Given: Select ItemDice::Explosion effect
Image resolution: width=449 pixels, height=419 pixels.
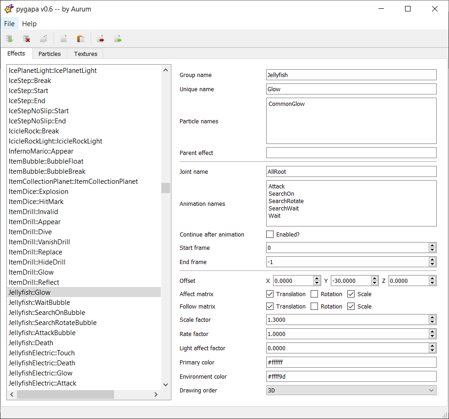Looking at the screenshot, I should point(84,192).
